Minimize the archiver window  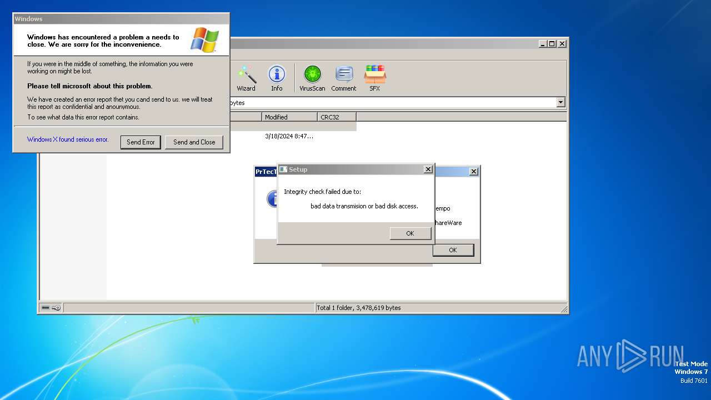pyautogui.click(x=543, y=43)
